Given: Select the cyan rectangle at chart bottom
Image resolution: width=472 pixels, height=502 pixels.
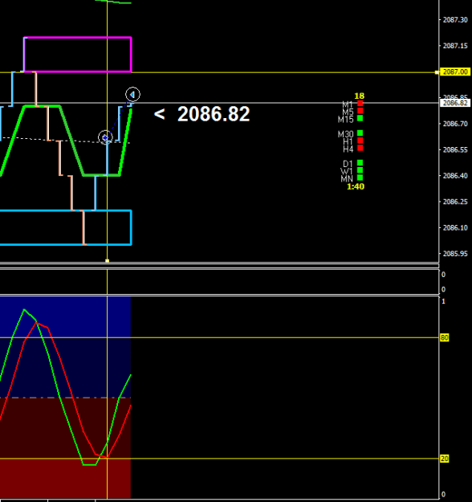Looking at the screenshot, I should click(66, 227).
